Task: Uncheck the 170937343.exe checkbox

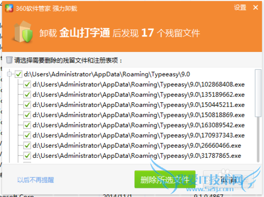Action: click(x=27, y=136)
